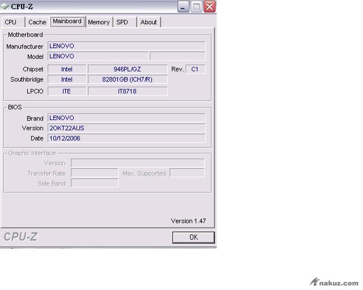Click the OK button

193,237
